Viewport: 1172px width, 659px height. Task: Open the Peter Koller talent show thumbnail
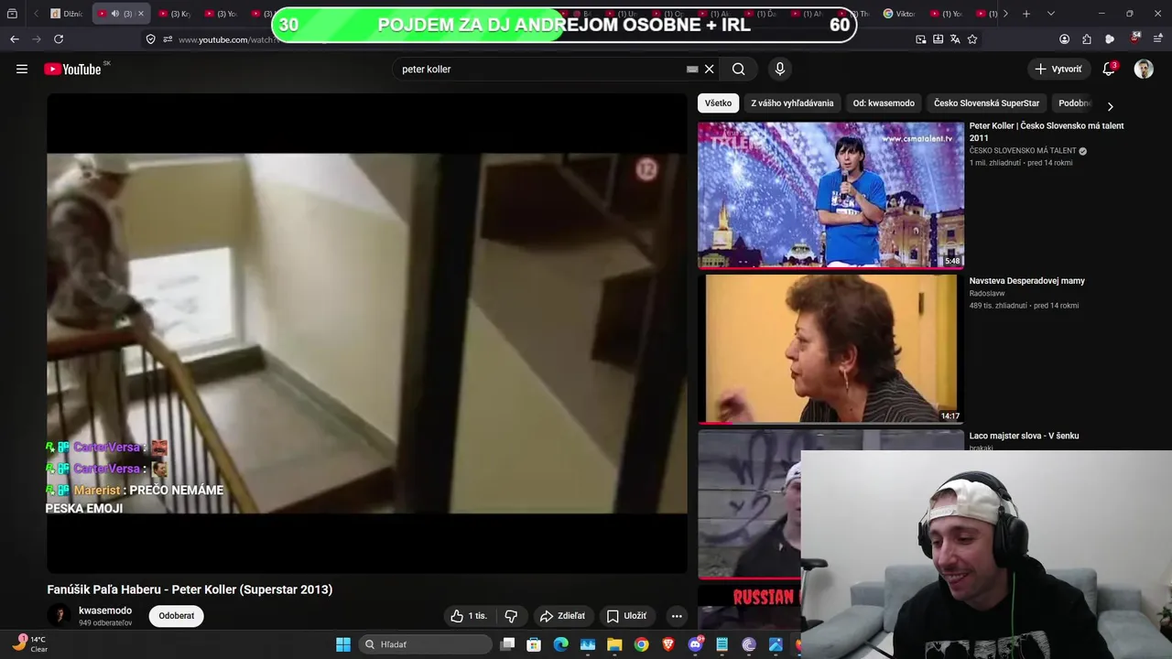tap(830, 195)
